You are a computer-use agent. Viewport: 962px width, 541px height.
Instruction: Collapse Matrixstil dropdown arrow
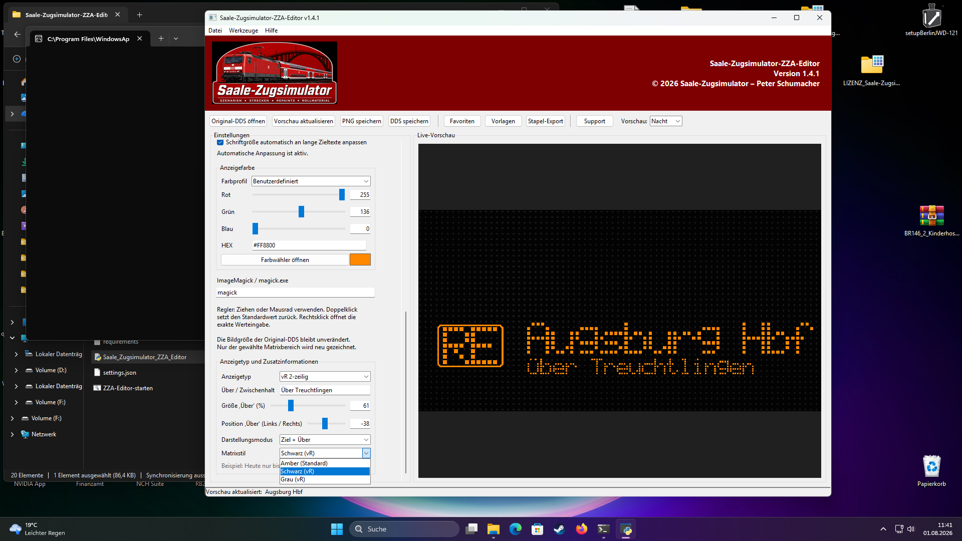click(x=366, y=453)
